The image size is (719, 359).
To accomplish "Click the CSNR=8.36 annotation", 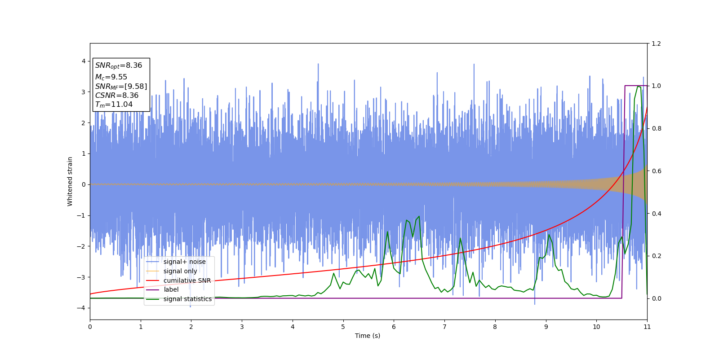I will [117, 96].
